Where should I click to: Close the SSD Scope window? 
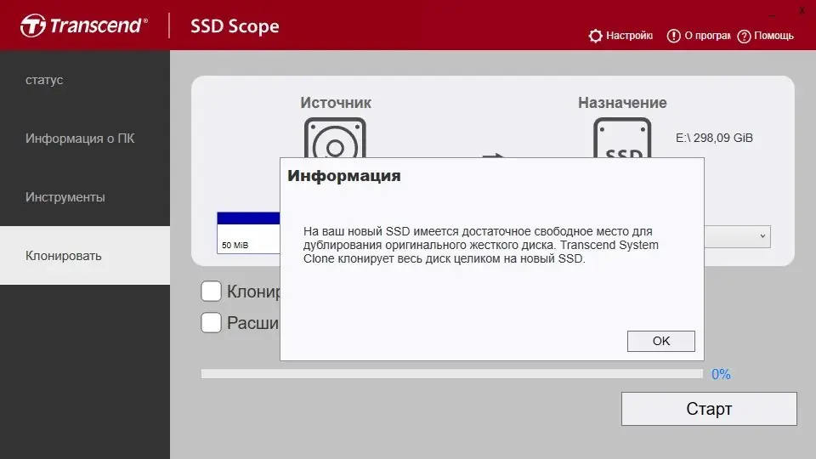pyautogui.click(x=802, y=10)
